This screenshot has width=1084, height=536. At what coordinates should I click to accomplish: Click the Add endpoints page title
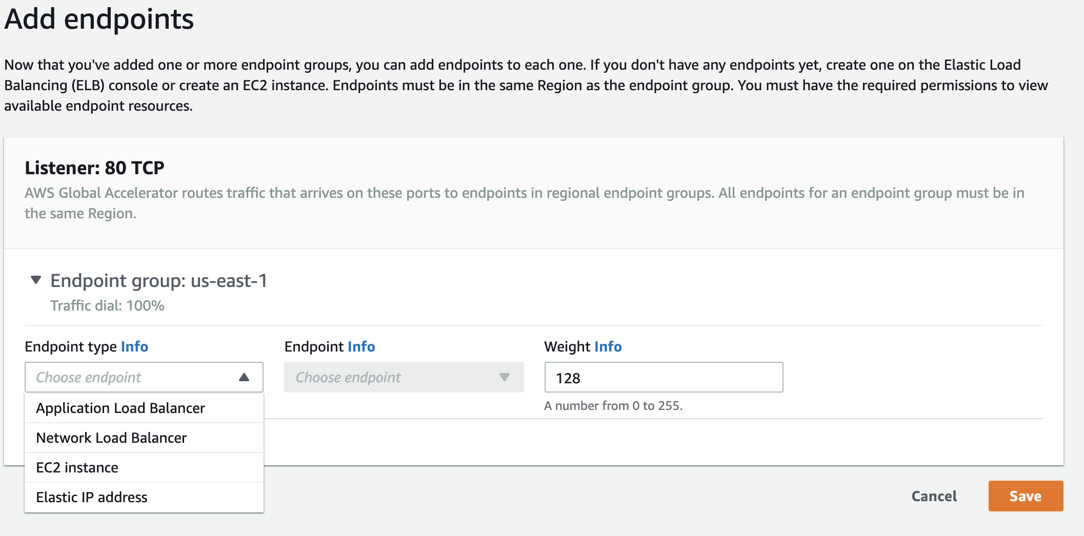click(x=99, y=19)
